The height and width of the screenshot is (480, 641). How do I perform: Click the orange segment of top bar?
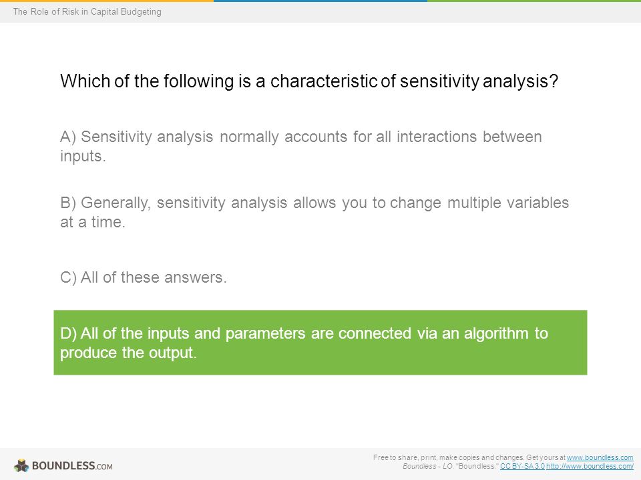coord(107,1)
